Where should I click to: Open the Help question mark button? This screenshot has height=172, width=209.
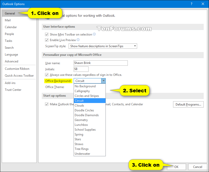tap(191, 4)
